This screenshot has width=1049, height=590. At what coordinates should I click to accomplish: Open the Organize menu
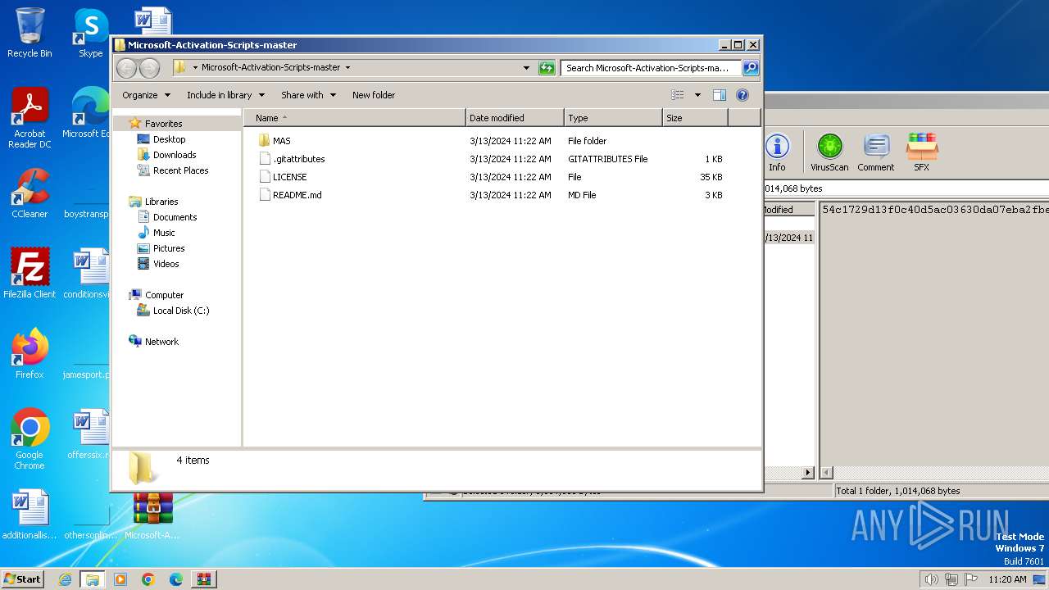tap(146, 95)
